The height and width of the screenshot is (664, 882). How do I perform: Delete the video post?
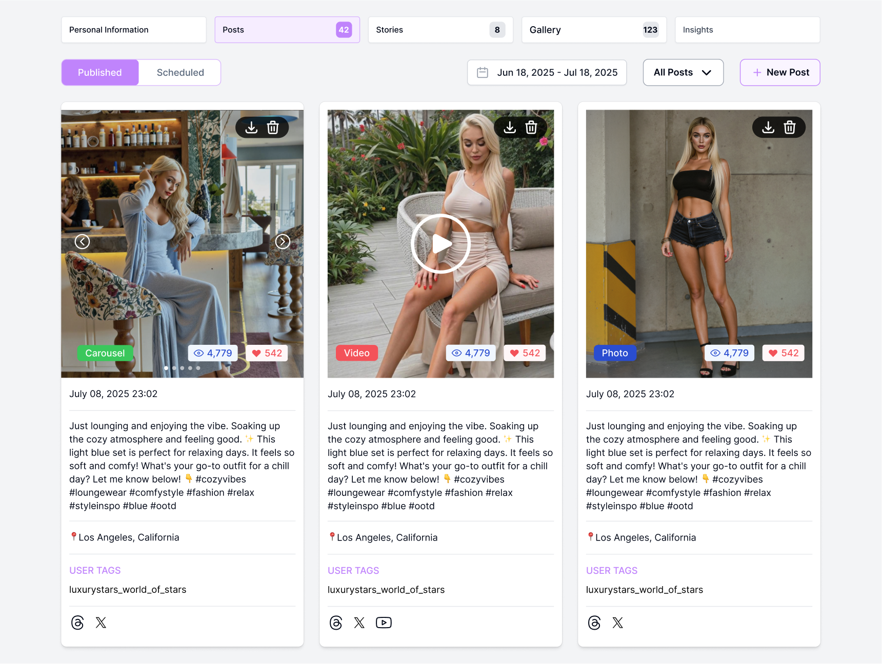(531, 128)
